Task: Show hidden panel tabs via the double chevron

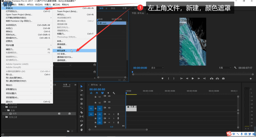Action: pyautogui.click(x=75, y=85)
